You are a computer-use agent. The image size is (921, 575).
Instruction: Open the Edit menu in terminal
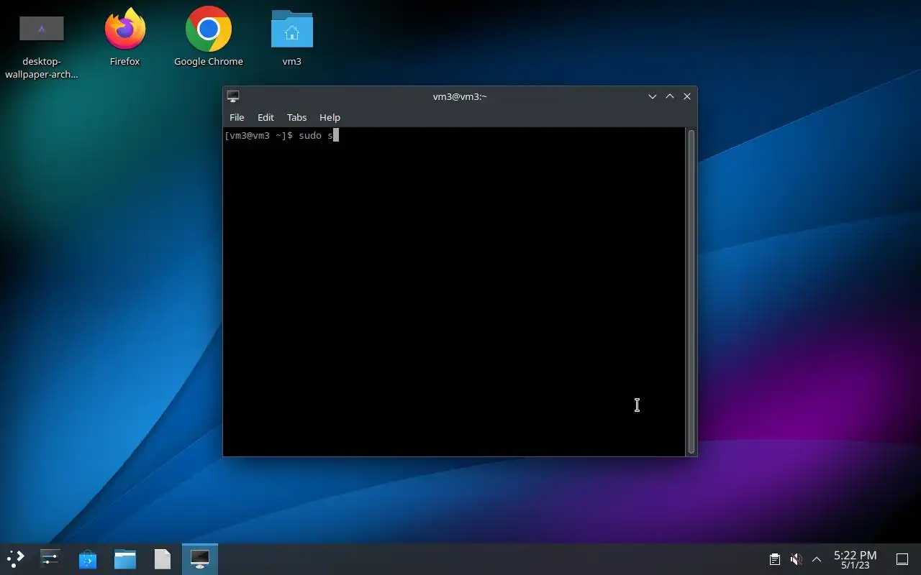[266, 117]
